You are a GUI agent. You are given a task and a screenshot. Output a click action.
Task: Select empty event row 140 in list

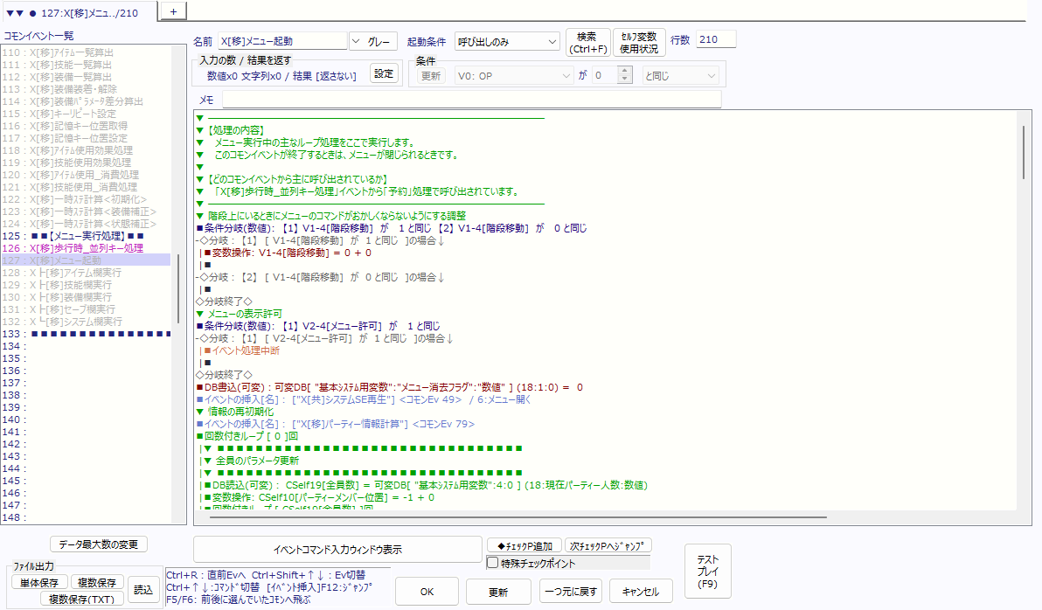[x=86, y=419]
